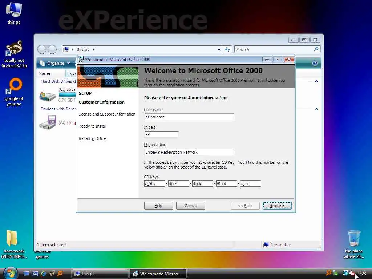Click the Windows Start orb
This screenshot has width=372, height=279.
pyautogui.click(x=11, y=273)
